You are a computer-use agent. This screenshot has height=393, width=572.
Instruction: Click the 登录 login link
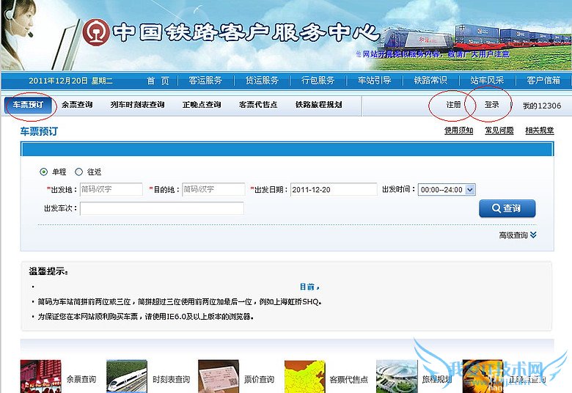click(491, 105)
